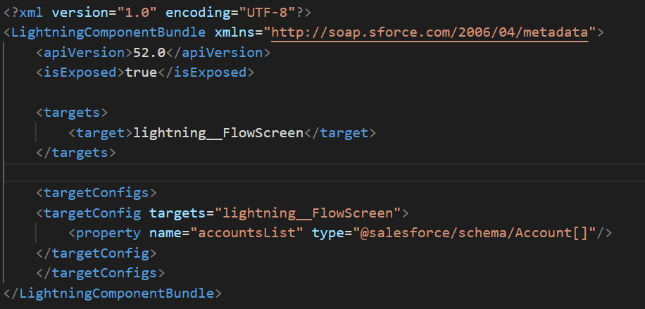Select the lightning__FlowScreen target text
This screenshot has width=645, height=309.
pos(218,133)
